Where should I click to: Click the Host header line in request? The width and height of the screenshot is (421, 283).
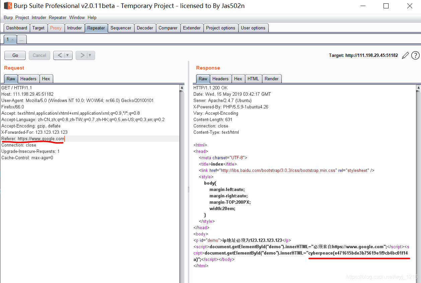[27, 94]
